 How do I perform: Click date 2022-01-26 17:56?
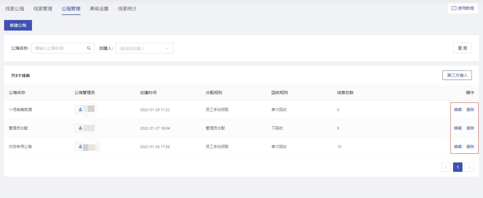pyautogui.click(x=155, y=147)
